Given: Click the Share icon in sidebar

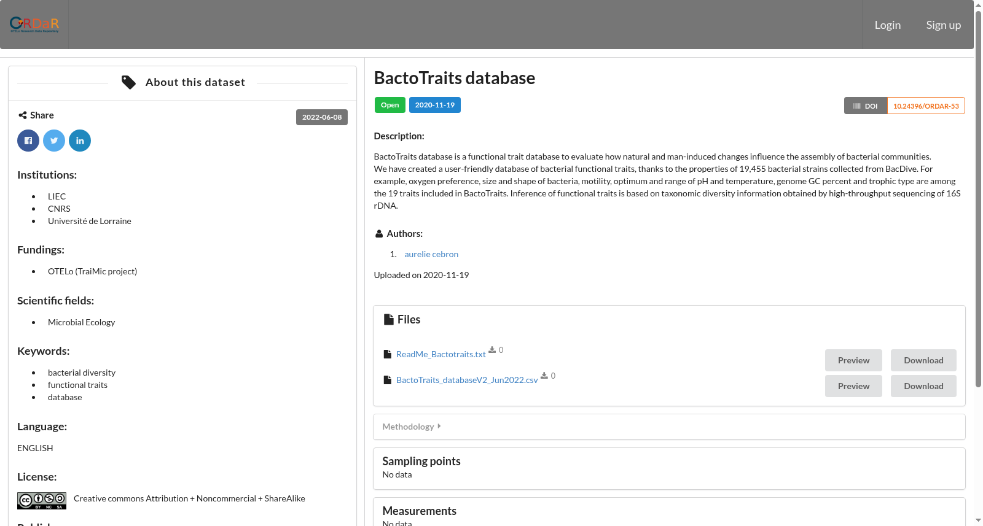Looking at the screenshot, I should click(22, 115).
